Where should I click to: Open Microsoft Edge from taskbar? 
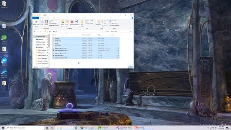[76, 127]
